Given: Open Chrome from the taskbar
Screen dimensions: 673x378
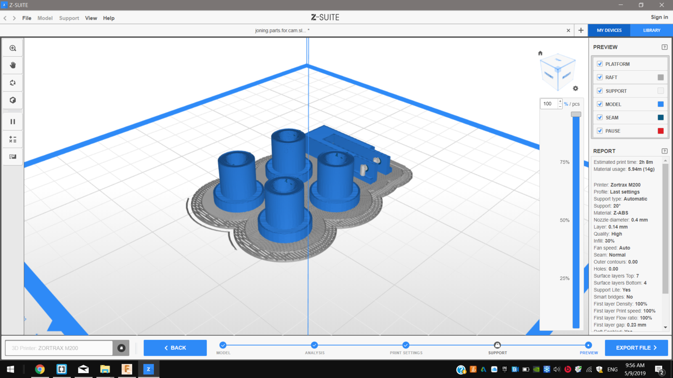Looking at the screenshot, I should click(x=40, y=369).
